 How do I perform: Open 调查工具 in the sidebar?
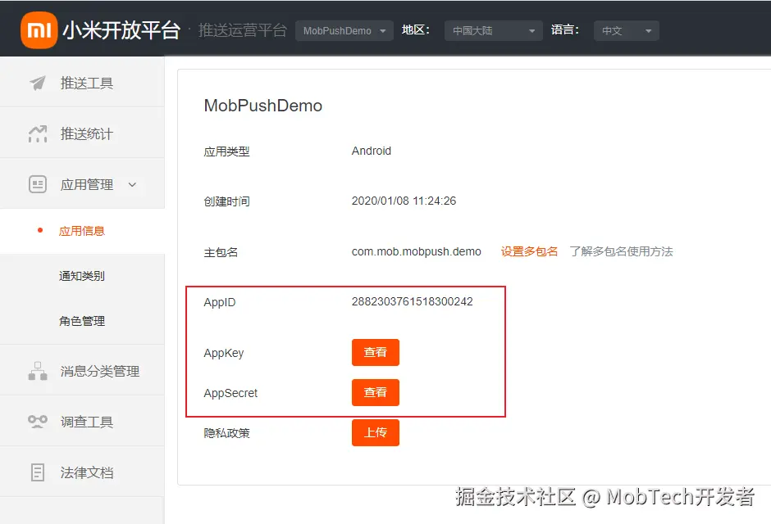click(82, 422)
